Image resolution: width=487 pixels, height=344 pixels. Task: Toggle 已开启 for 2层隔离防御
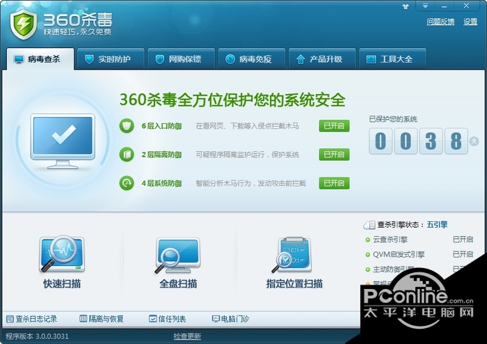tap(334, 155)
